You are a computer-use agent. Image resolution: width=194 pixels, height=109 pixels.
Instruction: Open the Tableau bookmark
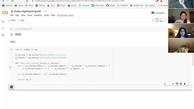point(150,5)
